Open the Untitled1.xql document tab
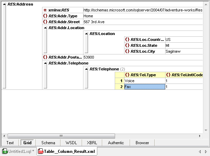210x156 pixels. [18, 151]
